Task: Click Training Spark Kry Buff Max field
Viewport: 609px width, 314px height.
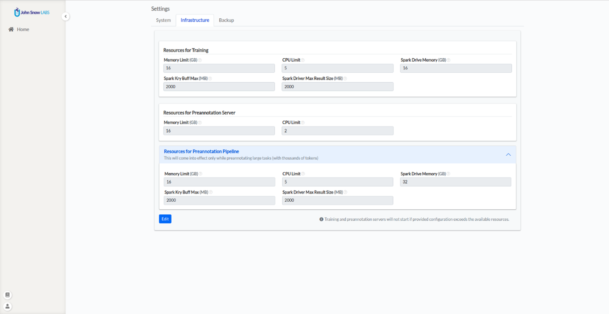Action: point(219,87)
